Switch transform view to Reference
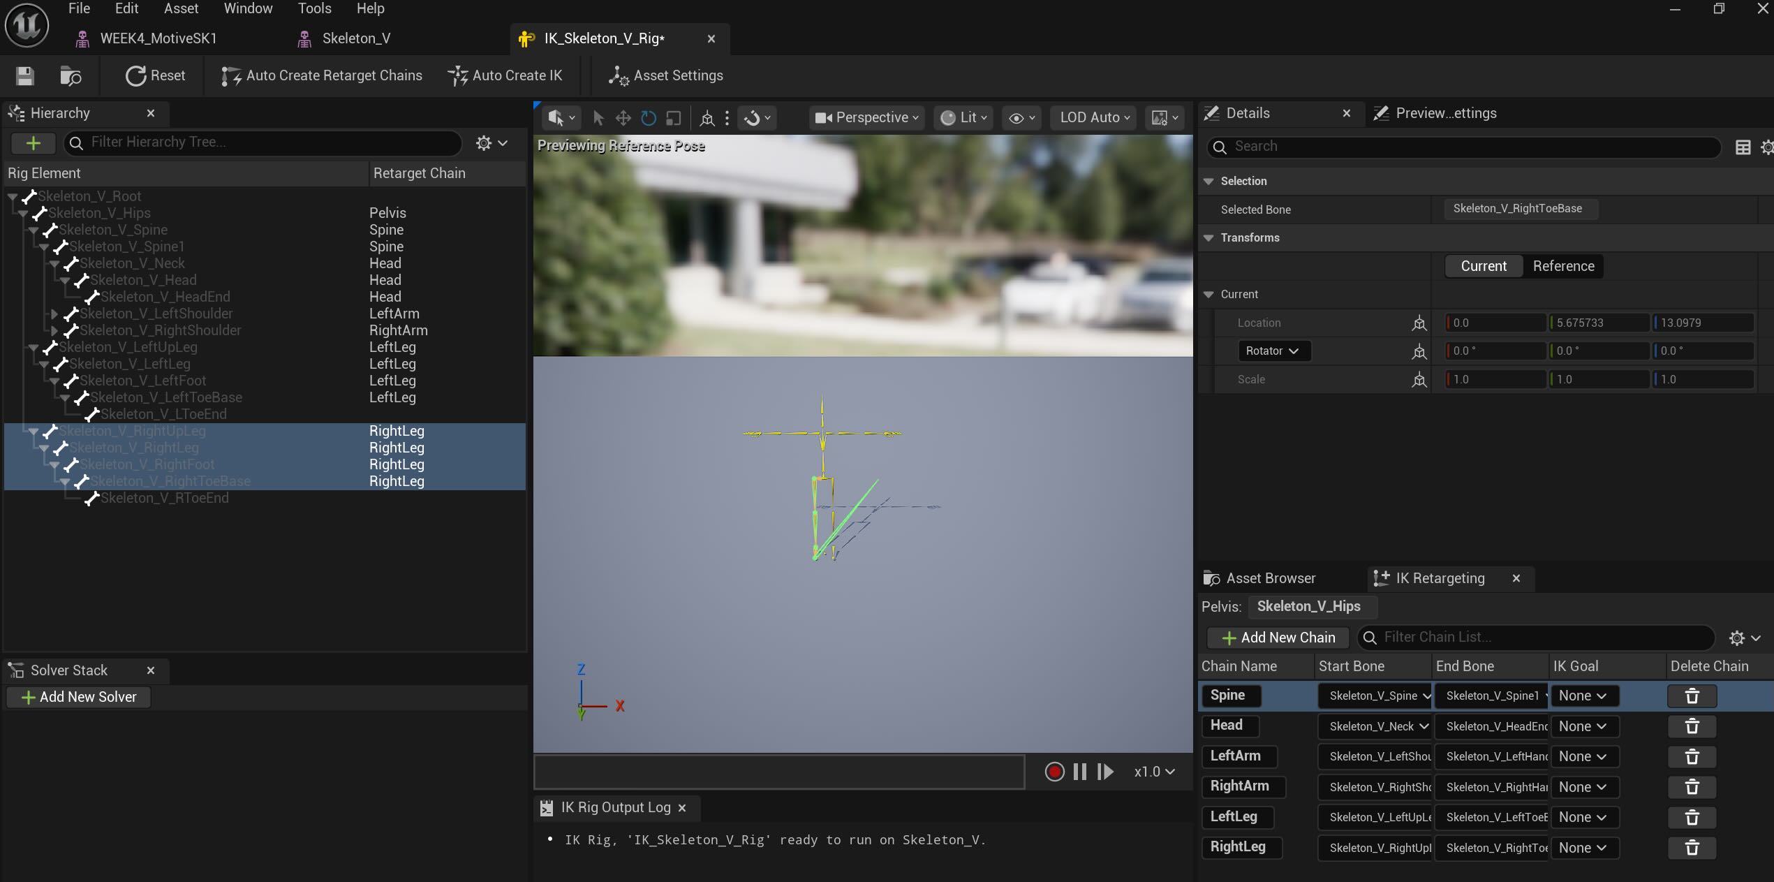1774x882 pixels. pyautogui.click(x=1563, y=266)
